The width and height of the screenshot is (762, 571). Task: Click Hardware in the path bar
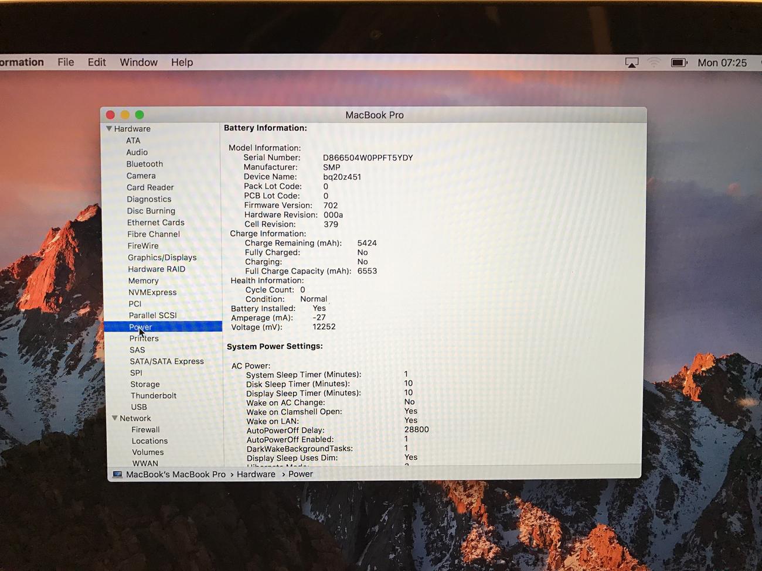point(256,474)
